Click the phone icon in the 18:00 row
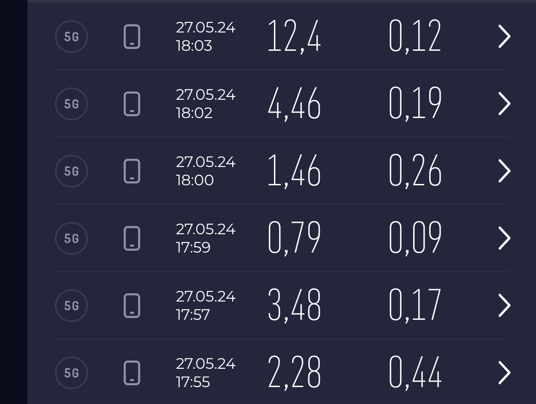Image resolution: width=536 pixels, height=404 pixels. [132, 171]
